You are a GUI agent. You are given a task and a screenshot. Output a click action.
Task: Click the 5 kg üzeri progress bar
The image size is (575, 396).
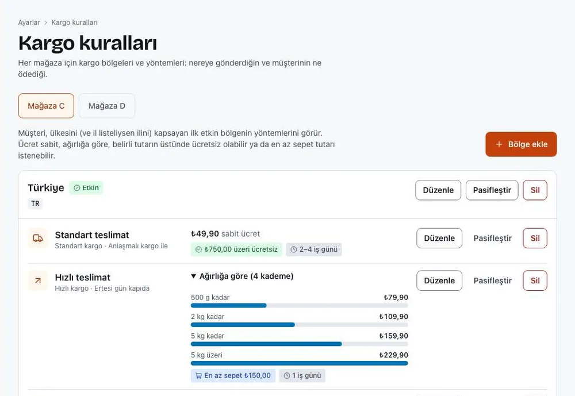point(299,363)
